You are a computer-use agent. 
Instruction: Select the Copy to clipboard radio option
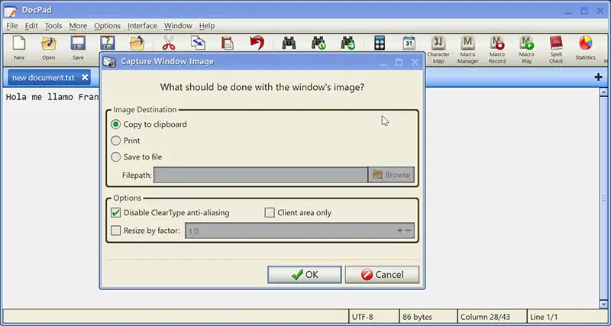[x=116, y=124]
